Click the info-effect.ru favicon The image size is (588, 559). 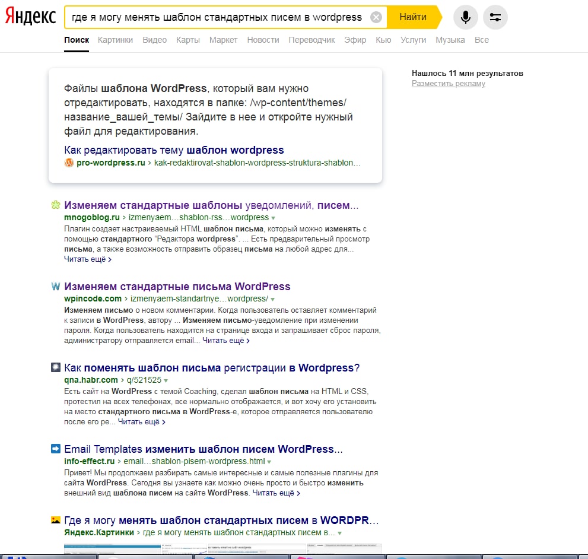coord(56,449)
